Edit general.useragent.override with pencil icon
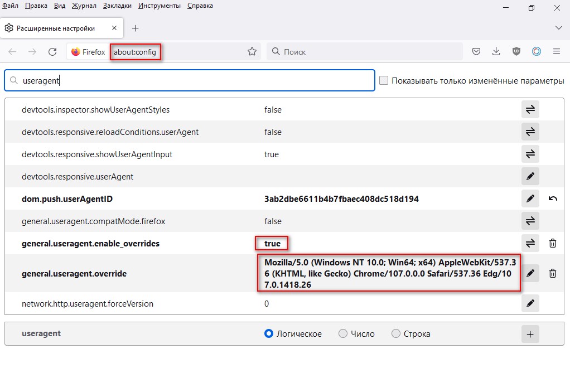This screenshot has height=373, width=570. pos(530,273)
